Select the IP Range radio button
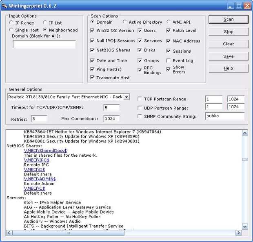The height and width of the screenshot is (242, 253). pyautogui.click(x=11, y=22)
